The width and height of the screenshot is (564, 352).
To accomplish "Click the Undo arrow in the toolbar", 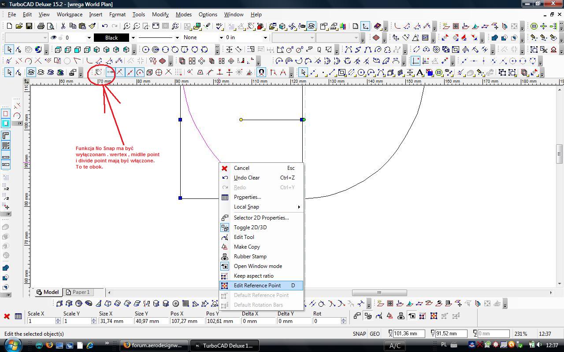I will [x=105, y=26].
